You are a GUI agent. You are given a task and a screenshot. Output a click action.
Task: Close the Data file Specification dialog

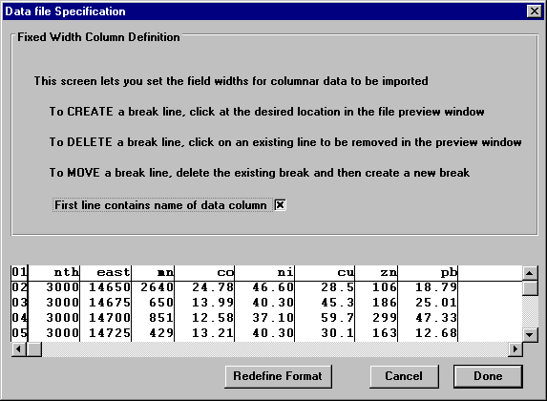[534, 11]
